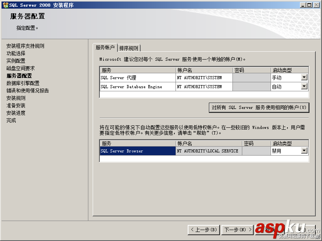
Task: Click account name cell for SQL Server 代理
Action: pos(204,78)
